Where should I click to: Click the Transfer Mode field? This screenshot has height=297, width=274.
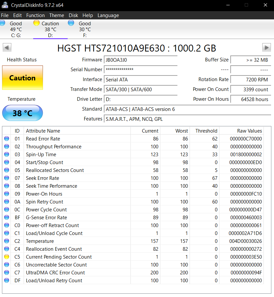pyautogui.click(x=141, y=89)
